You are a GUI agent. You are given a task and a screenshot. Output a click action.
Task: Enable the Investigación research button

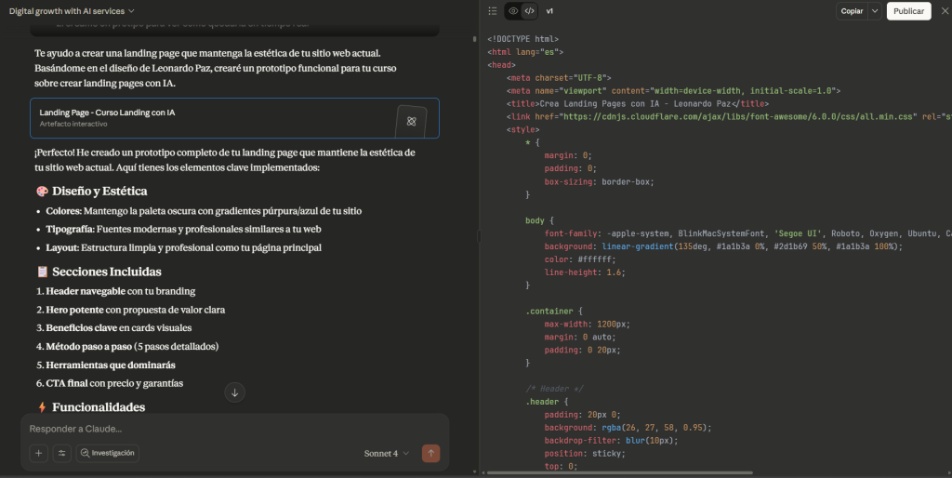[108, 453]
